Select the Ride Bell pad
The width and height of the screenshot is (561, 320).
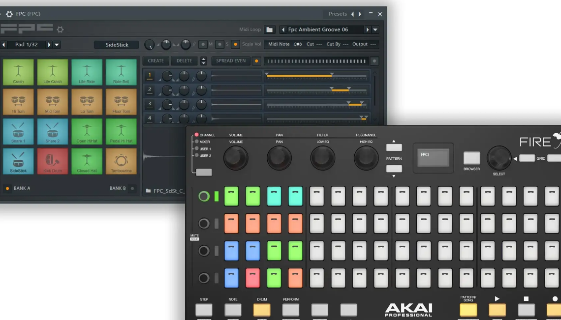coord(121,72)
